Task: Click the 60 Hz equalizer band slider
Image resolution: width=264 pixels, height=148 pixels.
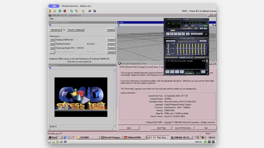Action: coord(178,48)
